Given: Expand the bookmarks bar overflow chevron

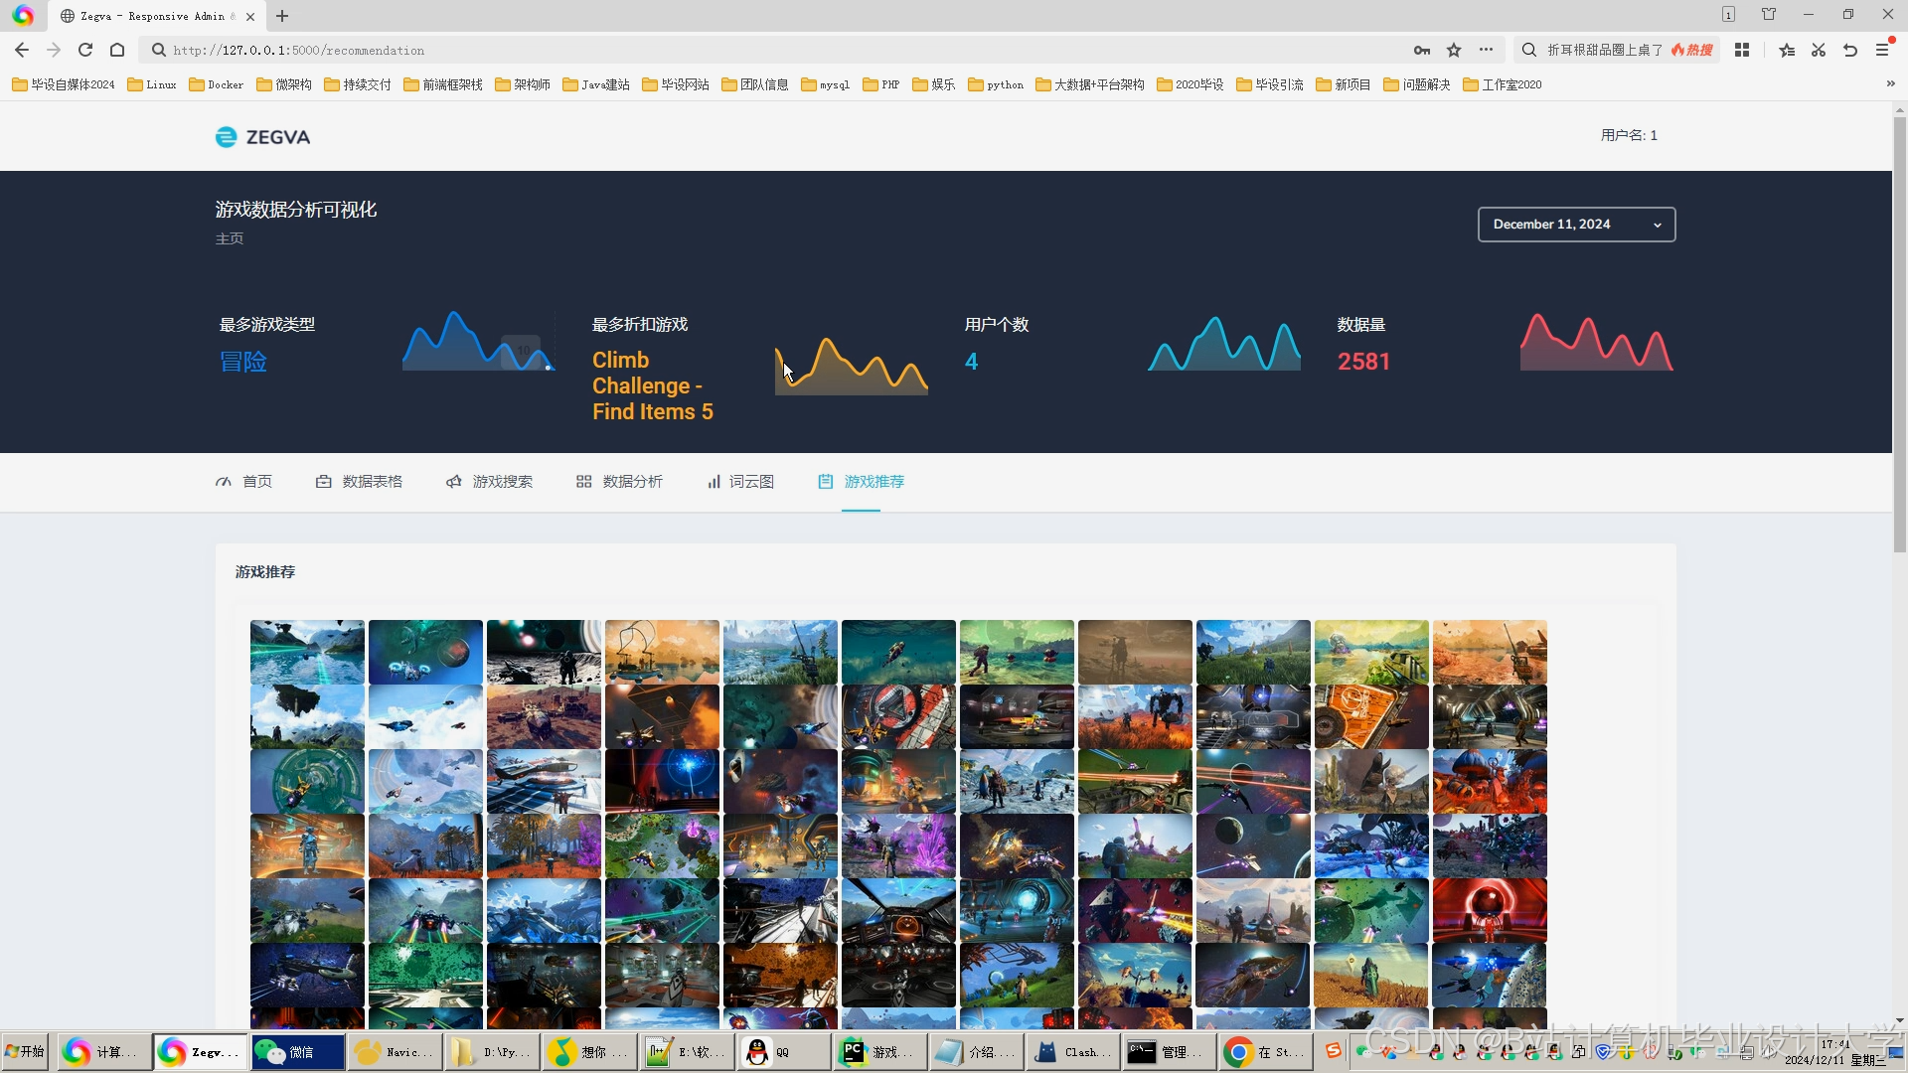Looking at the screenshot, I should 1890,84.
